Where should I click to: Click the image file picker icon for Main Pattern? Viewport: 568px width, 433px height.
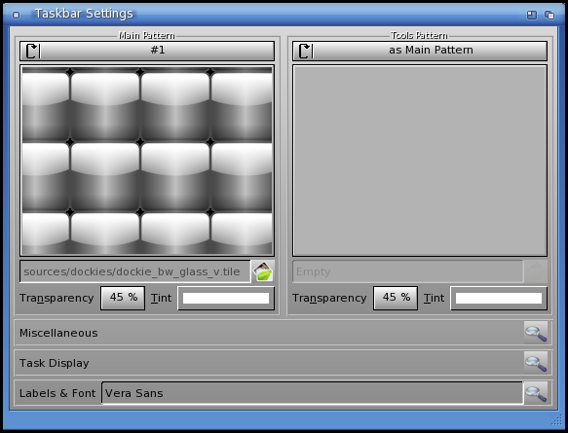(263, 271)
